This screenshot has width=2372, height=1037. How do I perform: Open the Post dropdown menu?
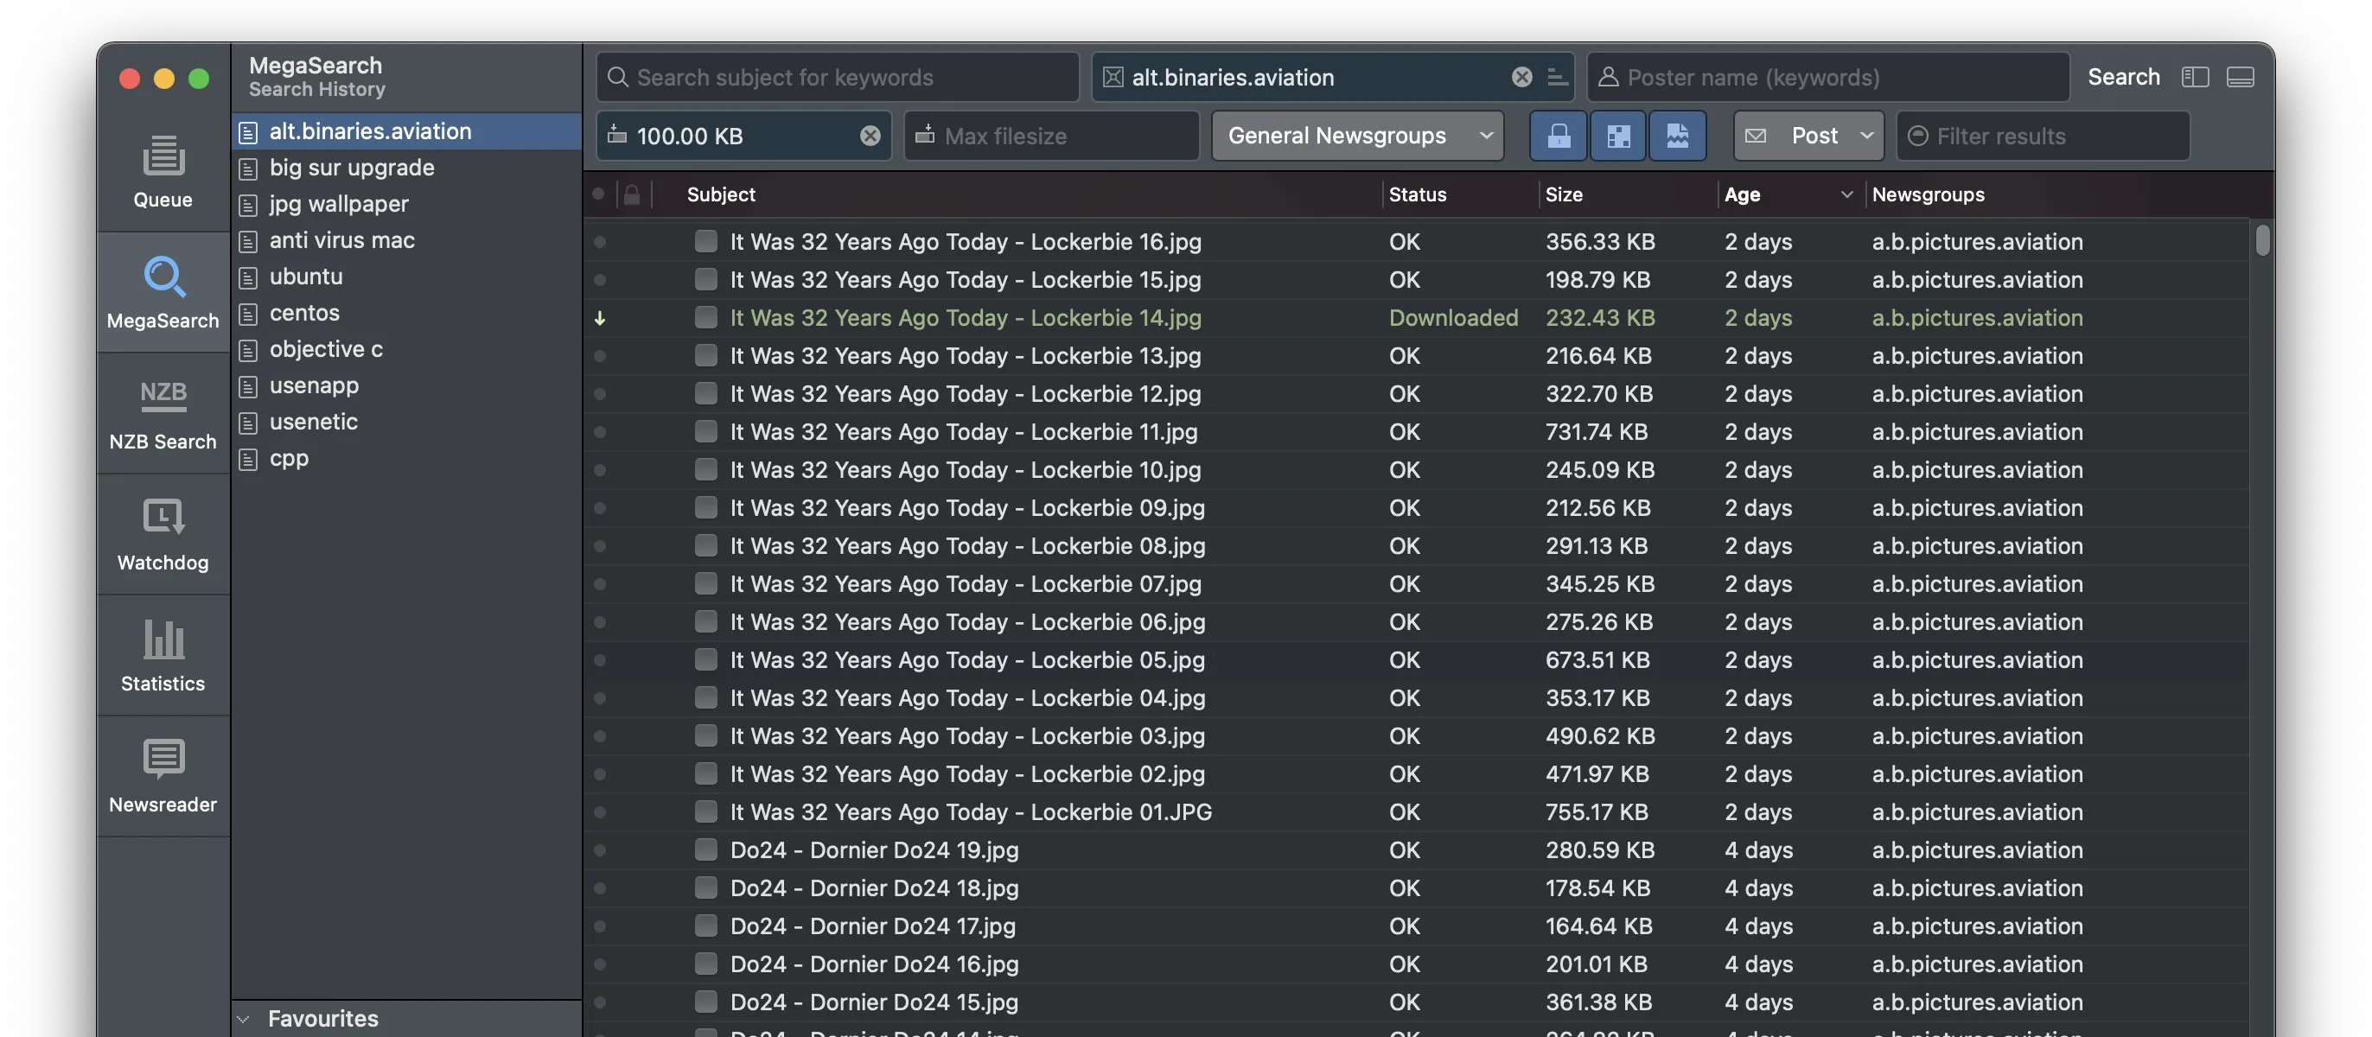pyautogui.click(x=1808, y=137)
